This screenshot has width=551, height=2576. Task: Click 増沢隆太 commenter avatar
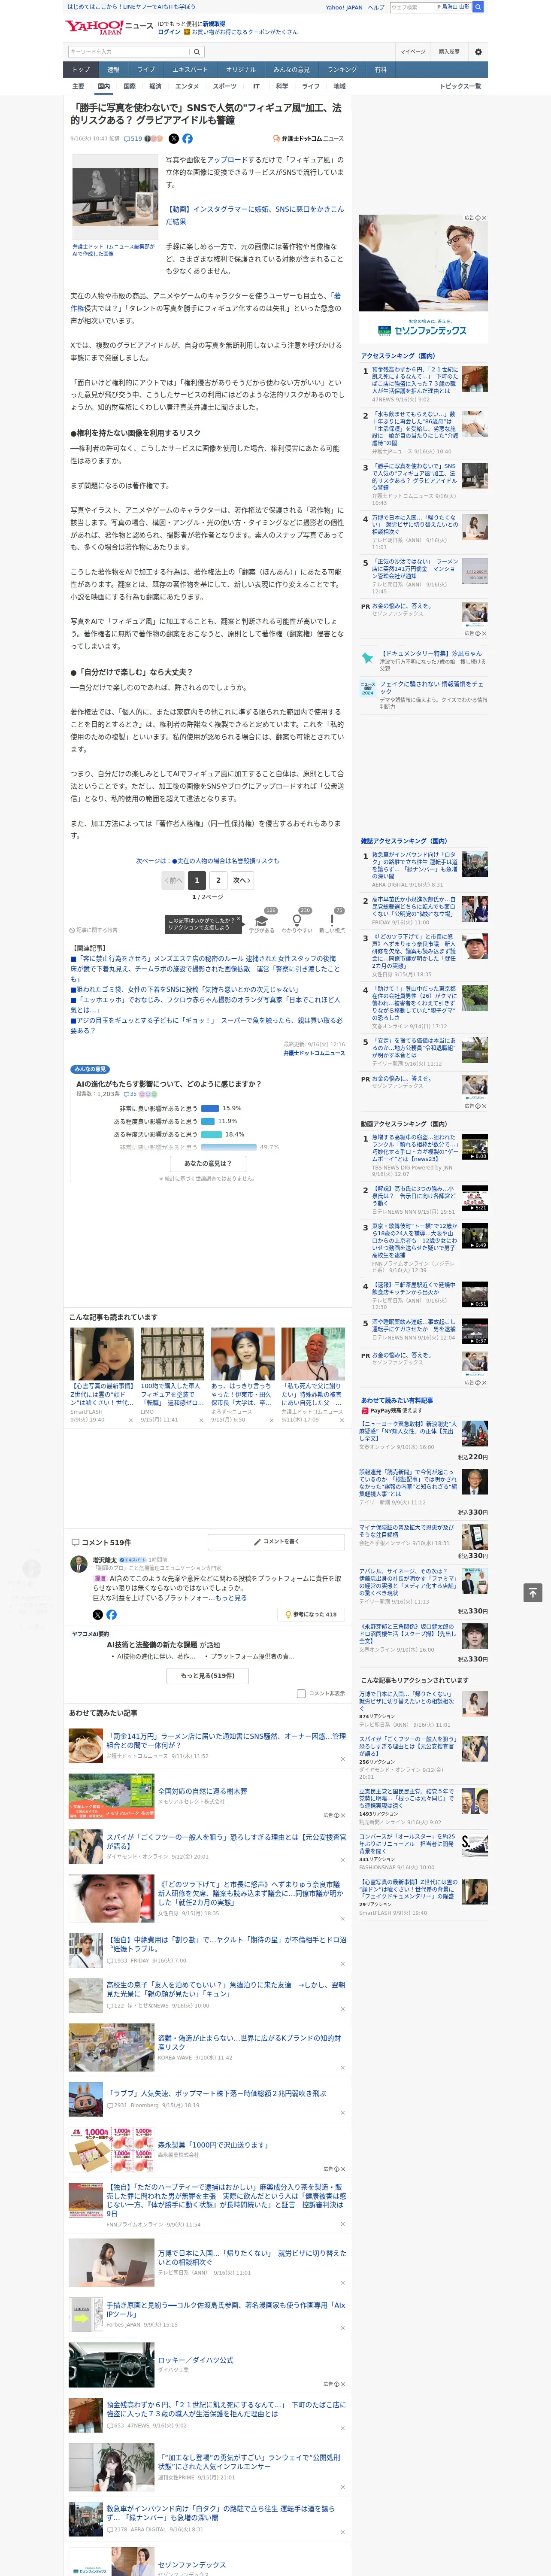[x=78, y=1564]
